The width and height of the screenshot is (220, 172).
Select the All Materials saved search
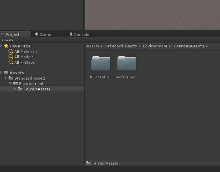(26, 51)
